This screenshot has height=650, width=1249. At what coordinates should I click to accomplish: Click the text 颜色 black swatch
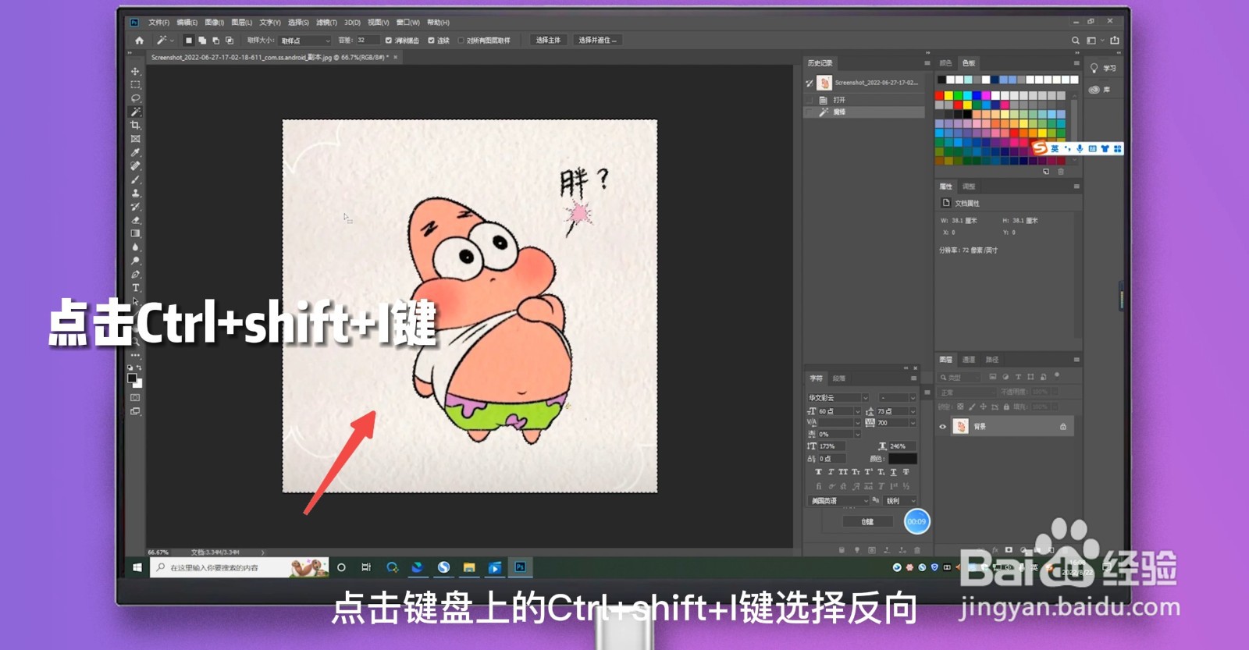(x=902, y=459)
